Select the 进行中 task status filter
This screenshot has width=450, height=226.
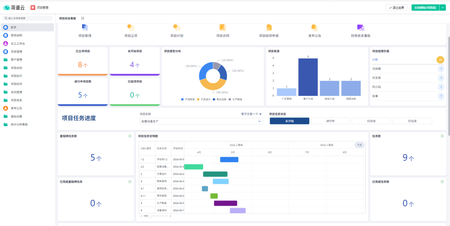tap(330, 121)
